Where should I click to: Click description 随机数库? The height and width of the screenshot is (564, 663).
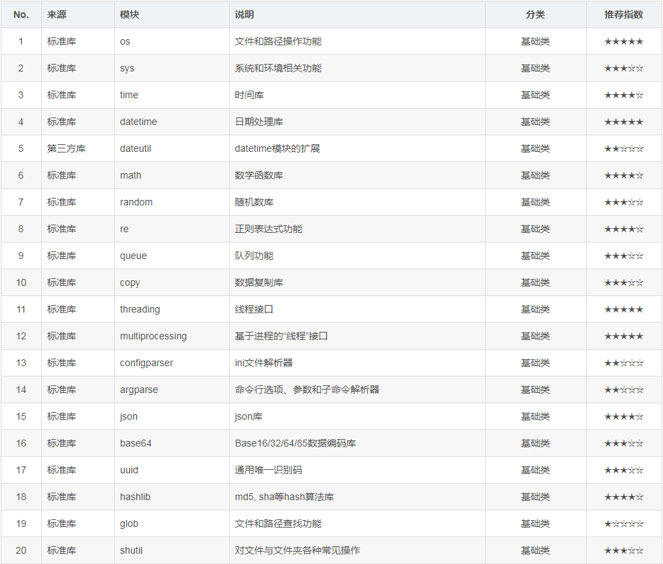tap(254, 202)
